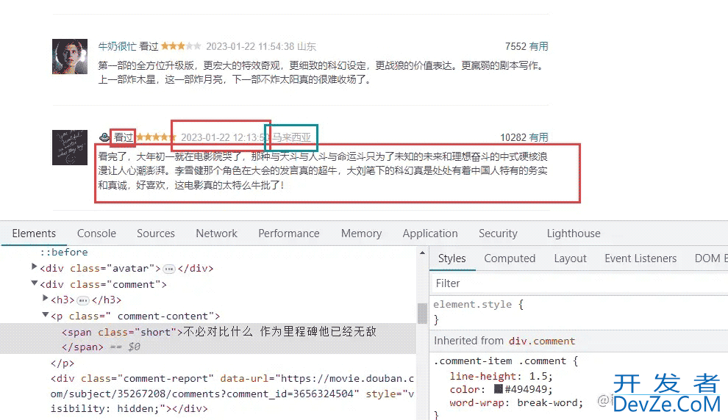Open the Lighthouse tab
This screenshot has width=728, height=420.
pos(574,233)
